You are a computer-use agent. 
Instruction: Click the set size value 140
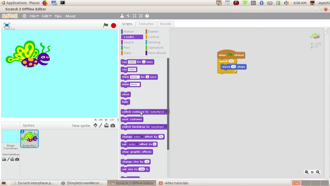142,169
